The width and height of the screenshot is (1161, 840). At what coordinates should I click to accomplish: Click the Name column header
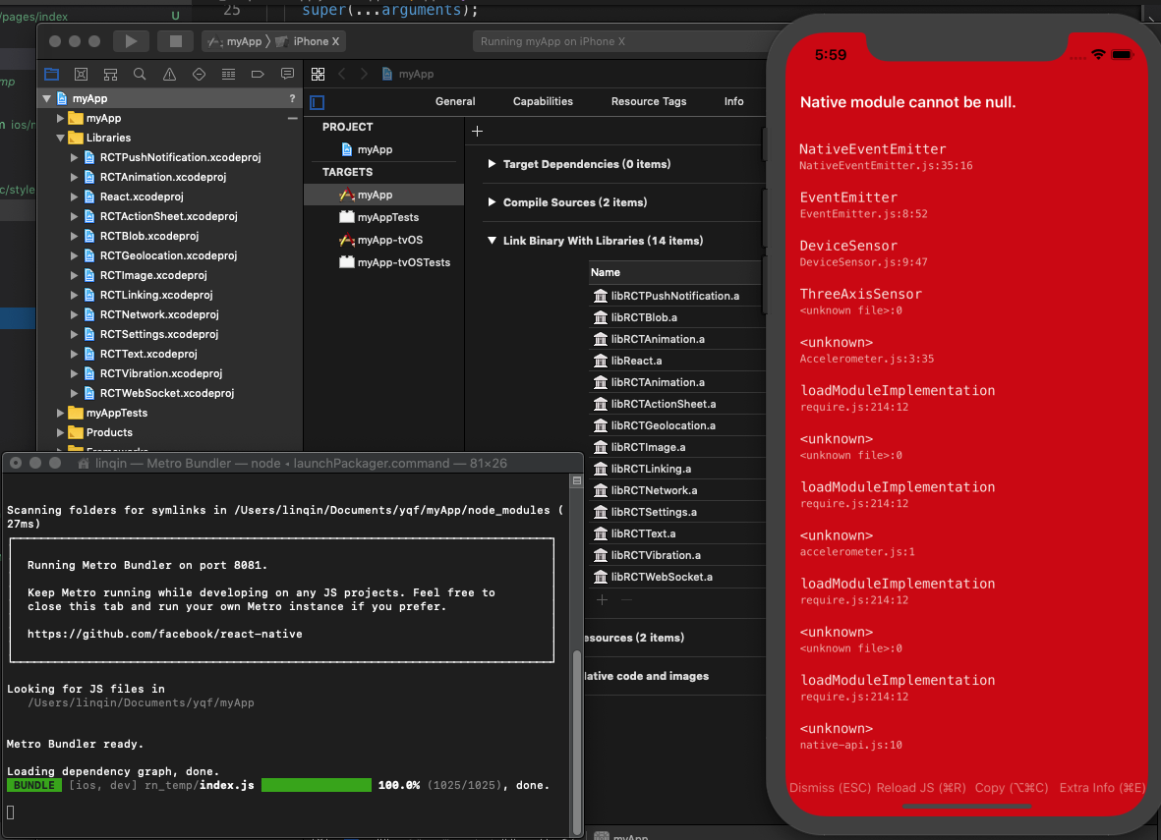click(674, 272)
